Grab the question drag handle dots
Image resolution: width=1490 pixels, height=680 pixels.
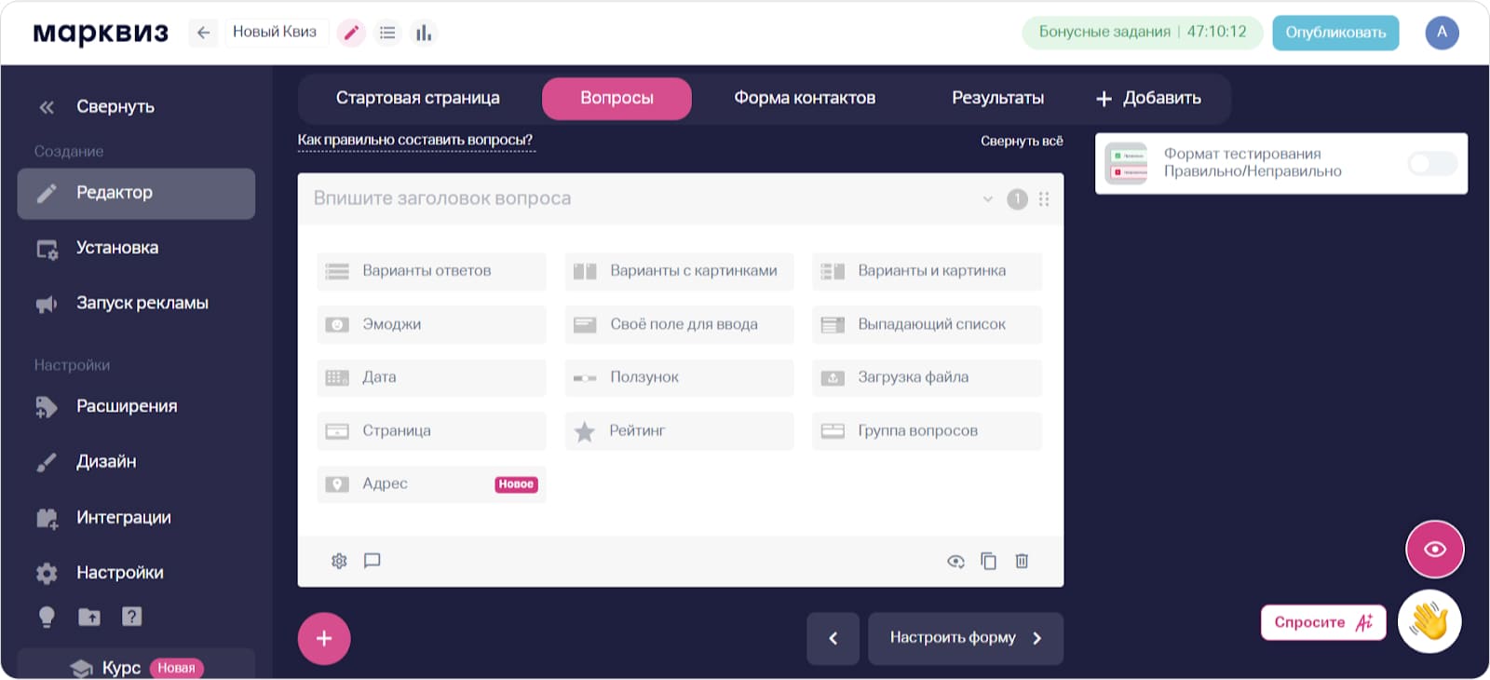point(1044,199)
